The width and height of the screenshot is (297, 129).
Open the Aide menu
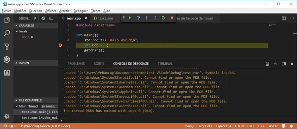pyautogui.click(x=107, y=11)
